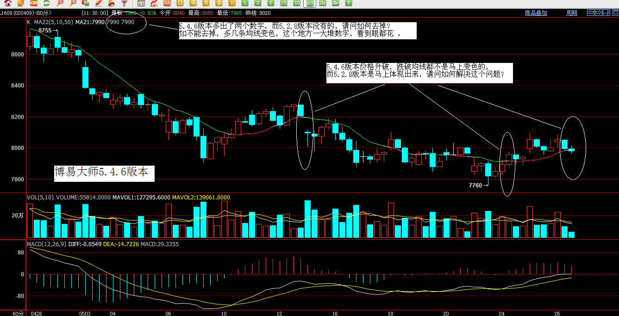Screen dimensions: 619x316
Task: Go to next chart with right arrow
Action: pos(598,12)
